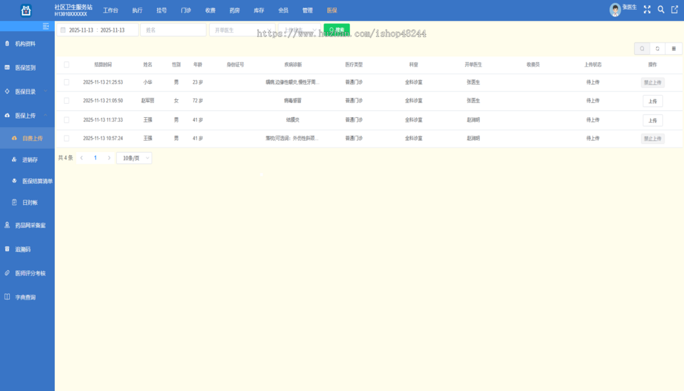This screenshot has height=391, width=684.
Task: Open the 医保 top menu
Action: click(332, 10)
